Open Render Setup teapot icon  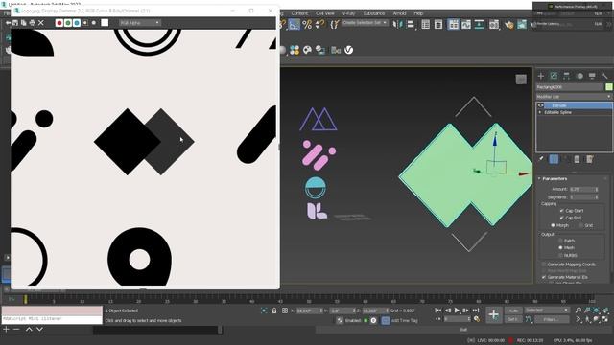tap(508, 25)
